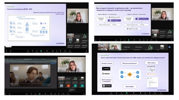Image resolution: width=179 pixels, height=100 pixels.
Task: Mute microphone in the film-sharing Zoom window
Action: 6,94
